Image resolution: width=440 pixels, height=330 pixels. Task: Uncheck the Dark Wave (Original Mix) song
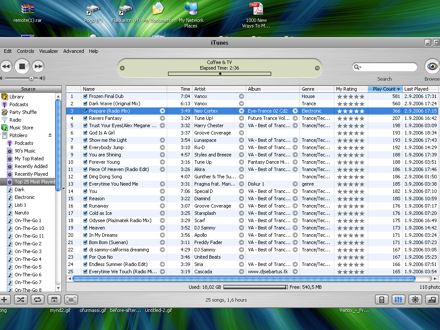click(86, 104)
